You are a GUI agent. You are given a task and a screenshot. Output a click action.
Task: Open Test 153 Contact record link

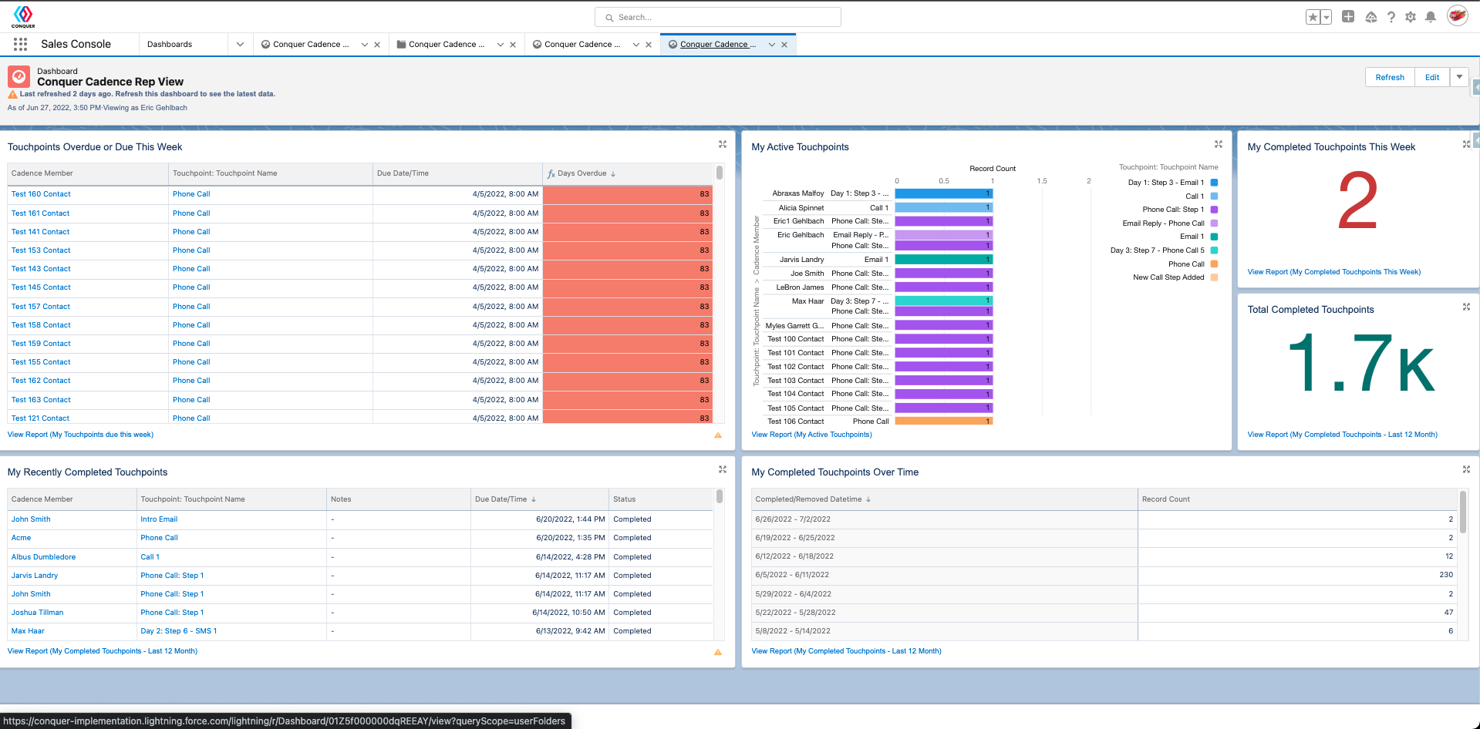click(x=41, y=250)
